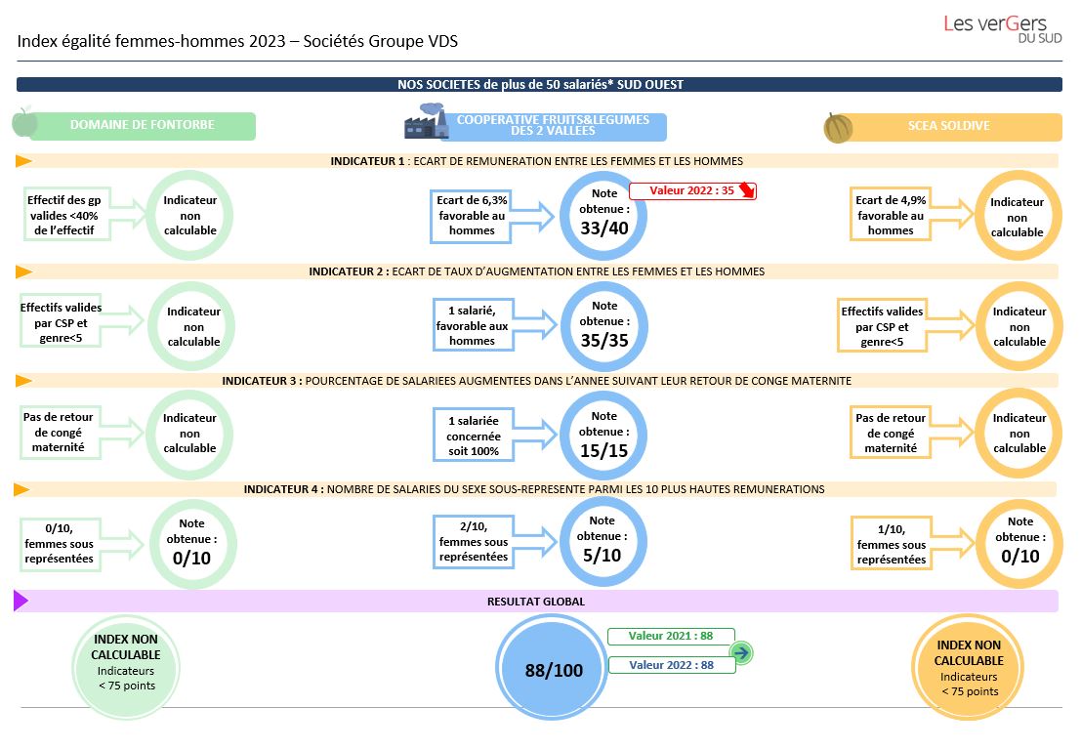Select the '1/10, femmes sous représentées' box
Viewport: 1081px width, 749px height.
tap(892, 544)
